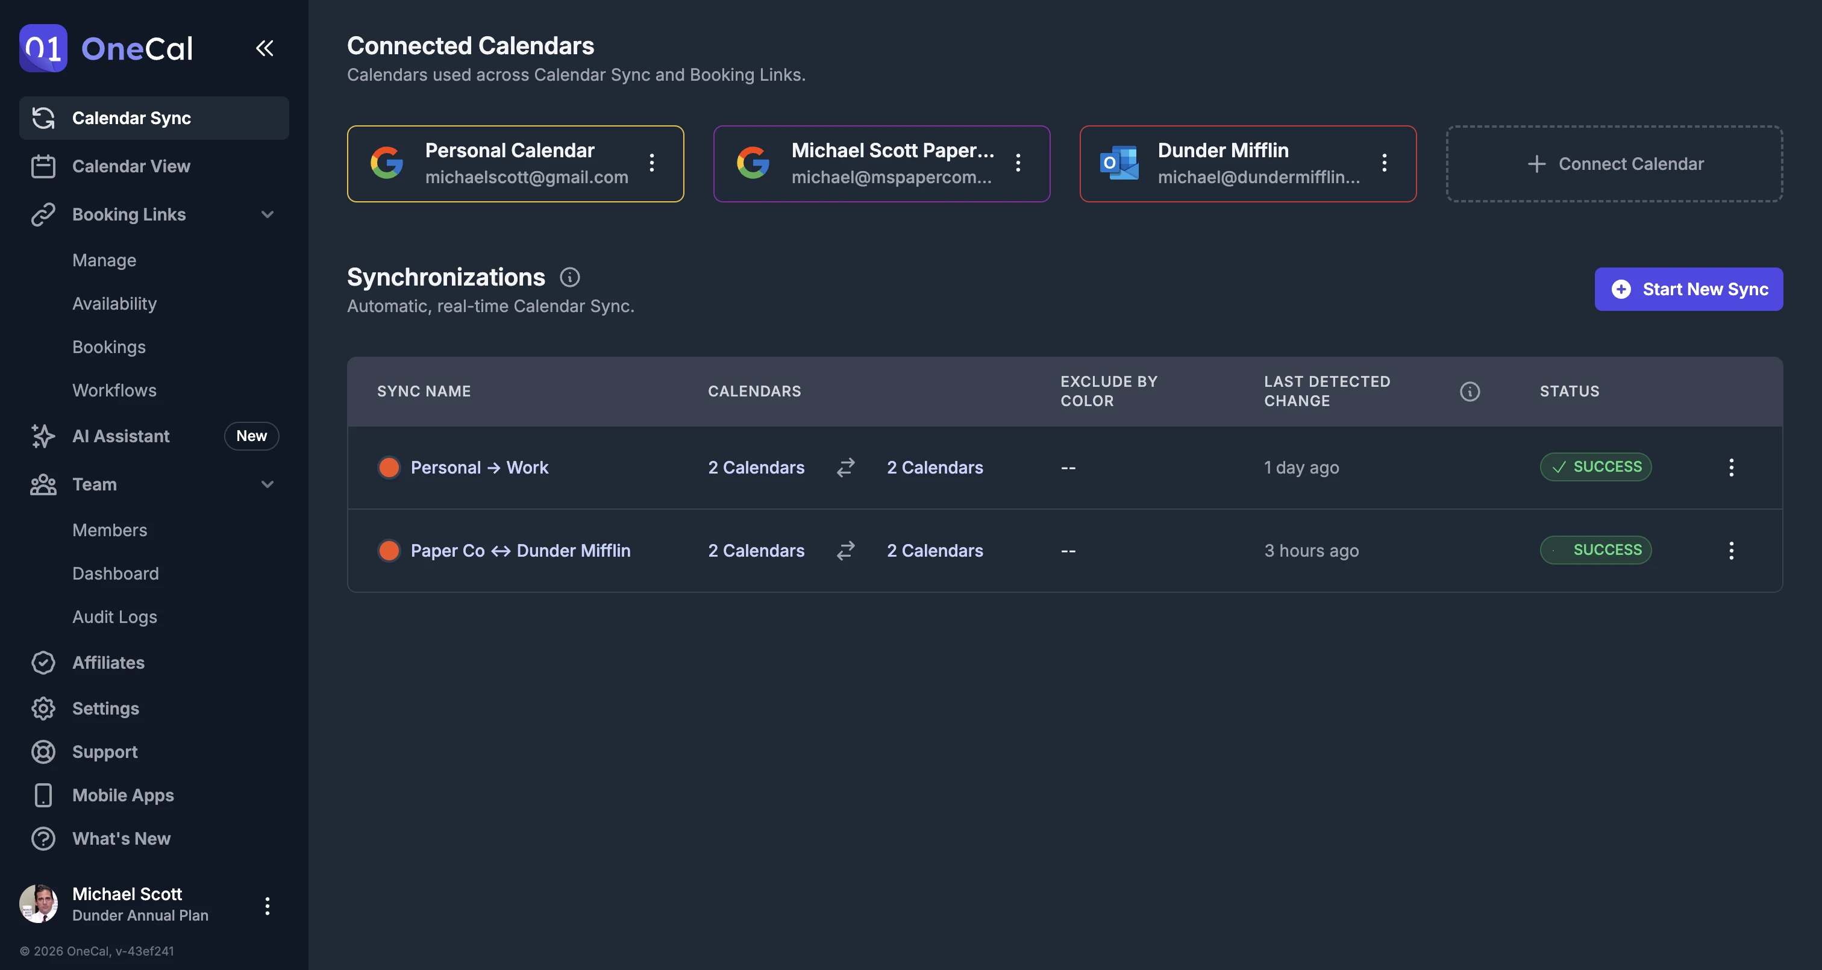Open the Personal → Work sync name

[480, 468]
